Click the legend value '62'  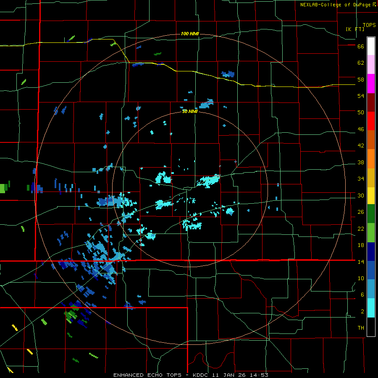(361, 63)
